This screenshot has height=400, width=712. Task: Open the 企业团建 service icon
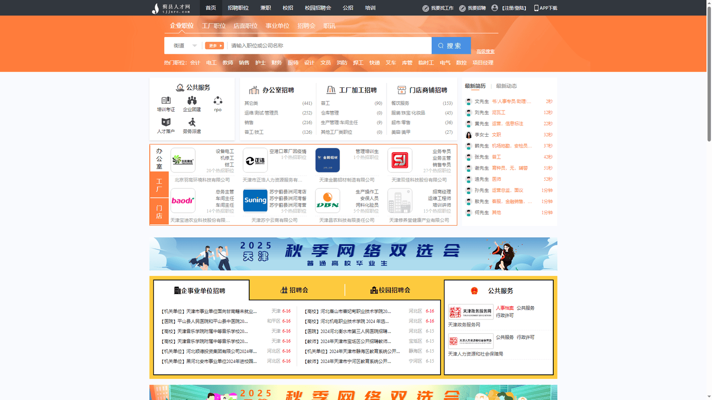click(192, 101)
